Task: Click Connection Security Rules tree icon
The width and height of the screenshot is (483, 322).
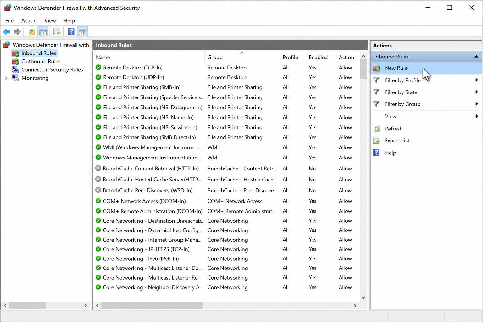Action: tap(15, 69)
